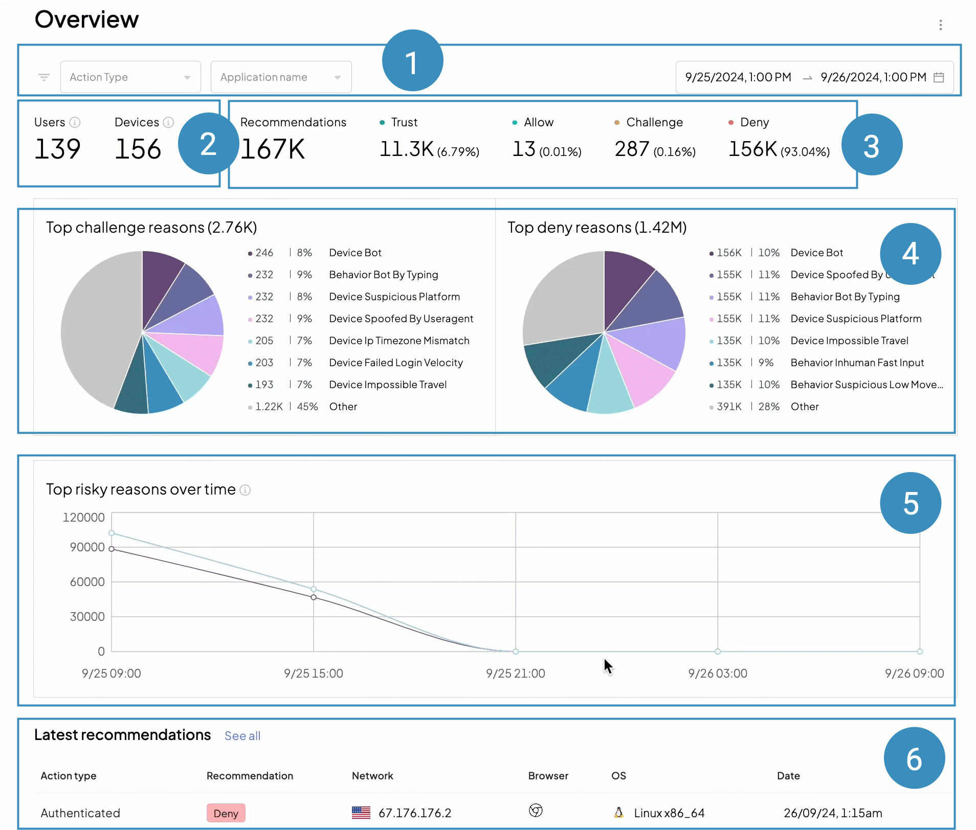Click the Deny recommendation badge
Image resolution: width=976 pixels, height=830 pixels.
pos(226,813)
